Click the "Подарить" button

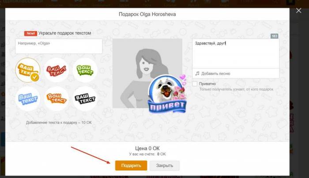click(x=131, y=165)
